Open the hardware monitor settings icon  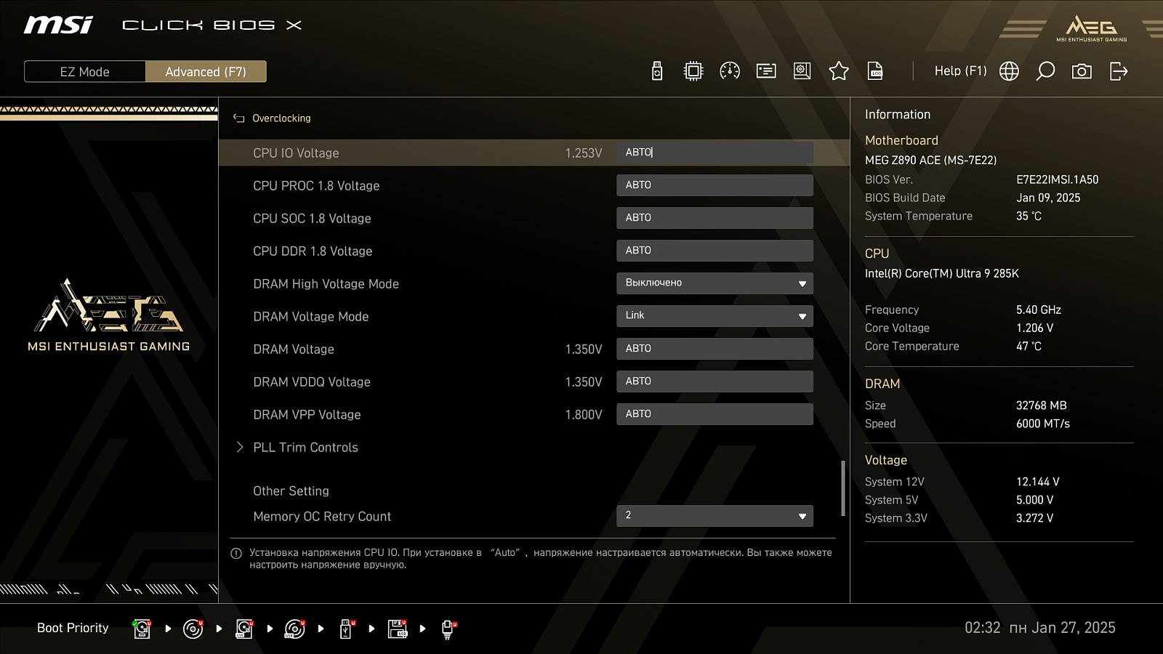[802, 71]
